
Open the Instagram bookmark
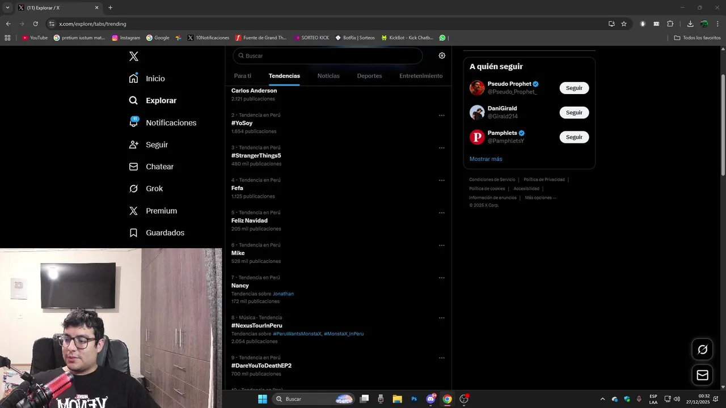tap(126, 38)
